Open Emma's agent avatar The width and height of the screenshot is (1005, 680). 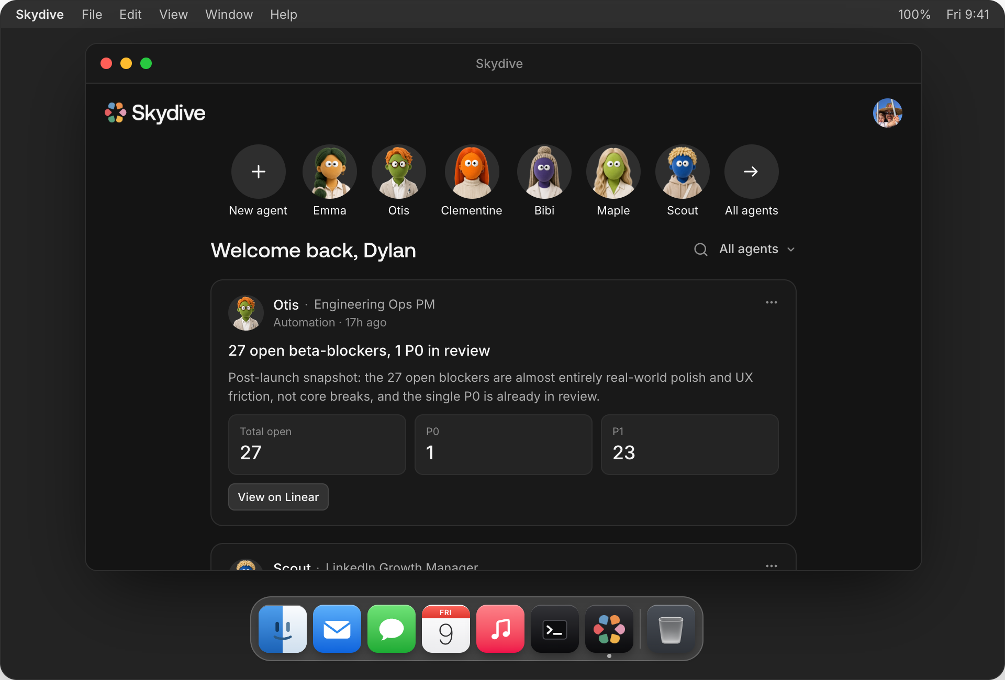point(330,172)
